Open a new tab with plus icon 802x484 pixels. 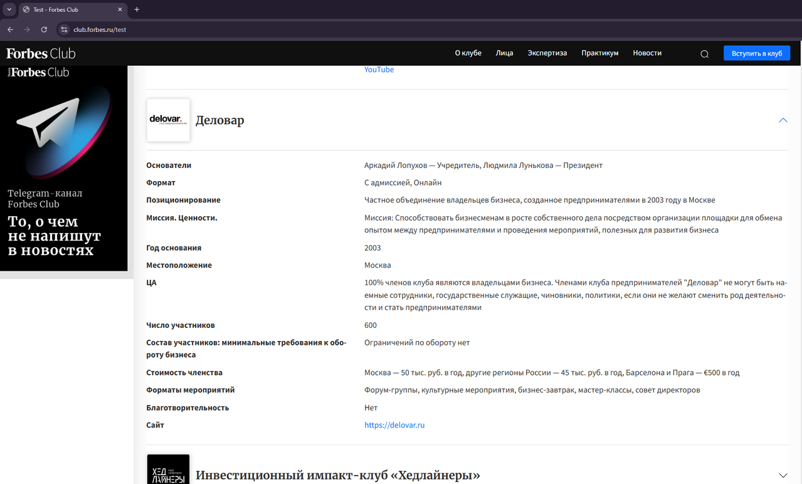pos(137,9)
